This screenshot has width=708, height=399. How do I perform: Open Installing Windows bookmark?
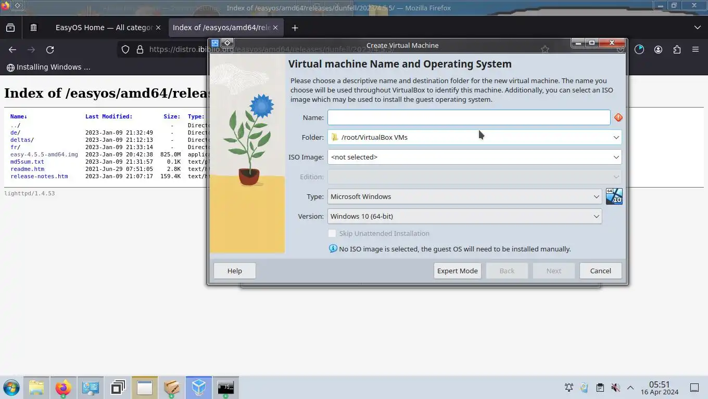tap(48, 67)
